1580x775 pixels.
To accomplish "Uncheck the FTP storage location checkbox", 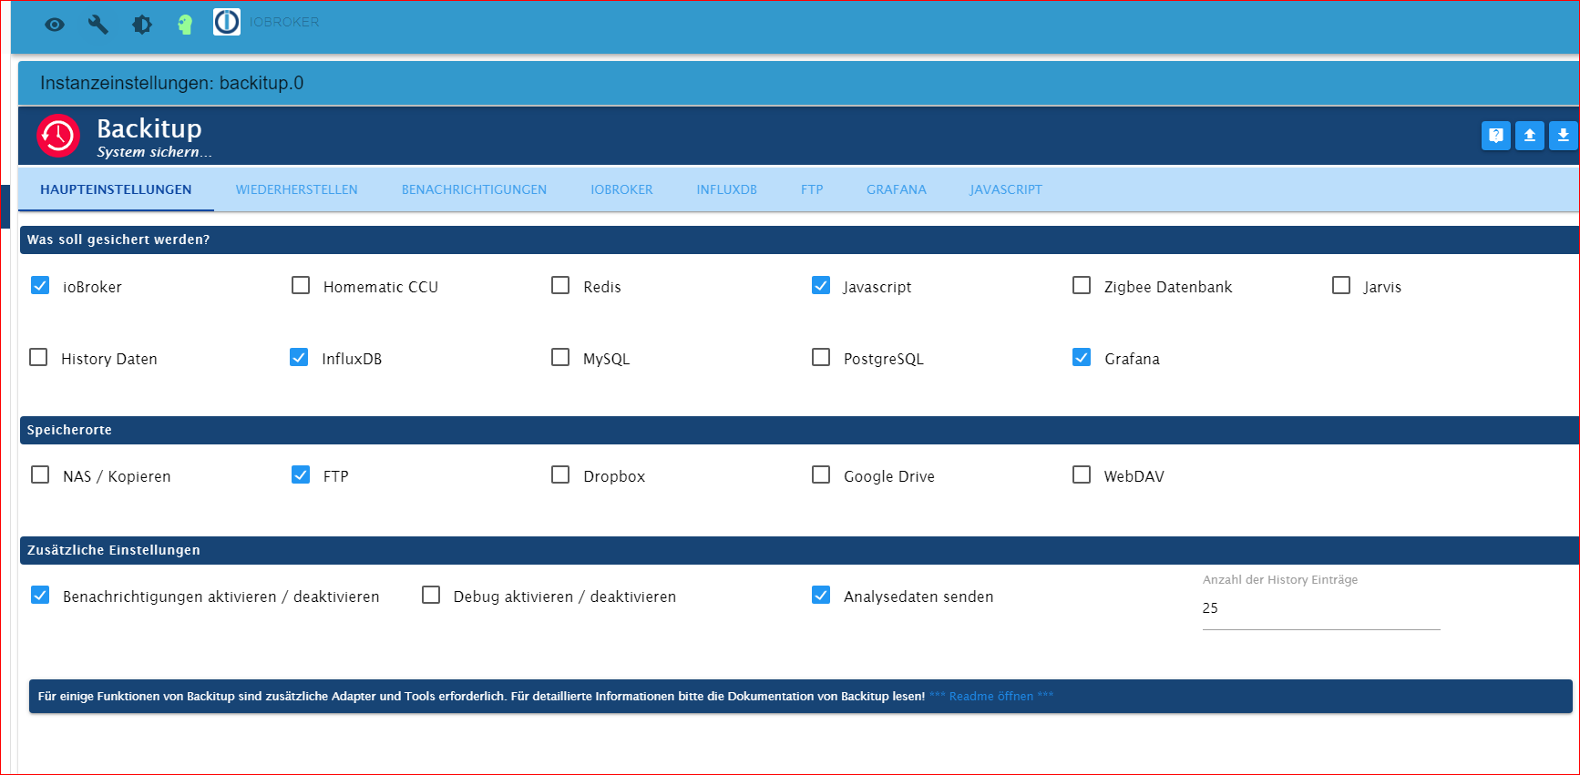I will (301, 475).
